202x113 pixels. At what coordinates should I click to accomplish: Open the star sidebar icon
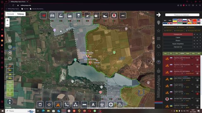(158, 31)
